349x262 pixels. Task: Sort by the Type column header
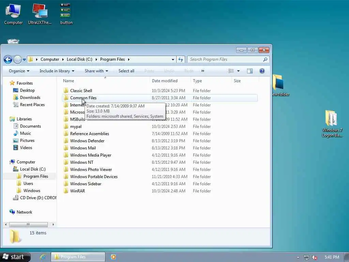pyautogui.click(x=197, y=81)
